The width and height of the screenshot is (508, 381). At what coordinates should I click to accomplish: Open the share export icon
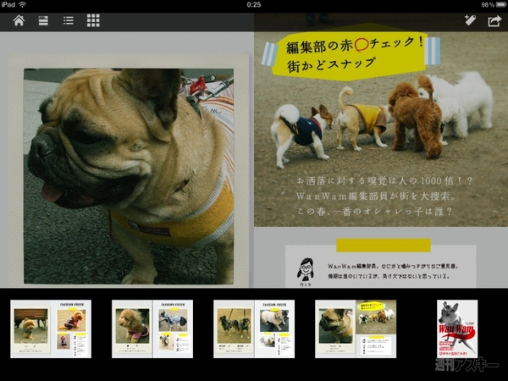click(x=494, y=20)
